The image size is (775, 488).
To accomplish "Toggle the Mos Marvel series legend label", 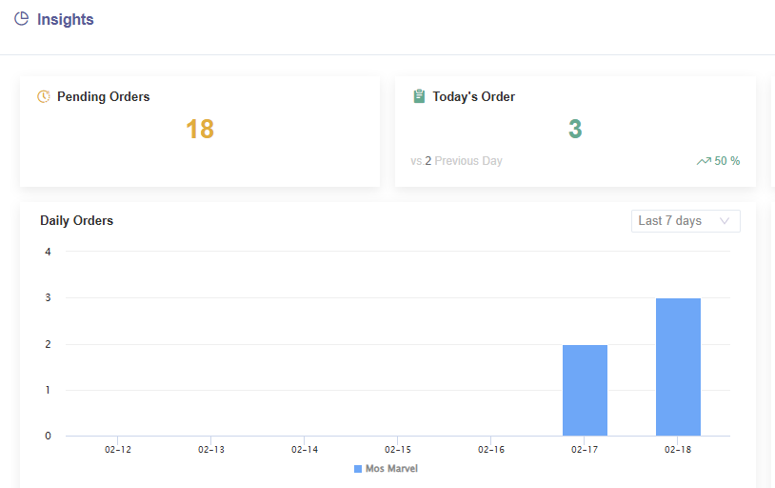I will tap(391, 469).
